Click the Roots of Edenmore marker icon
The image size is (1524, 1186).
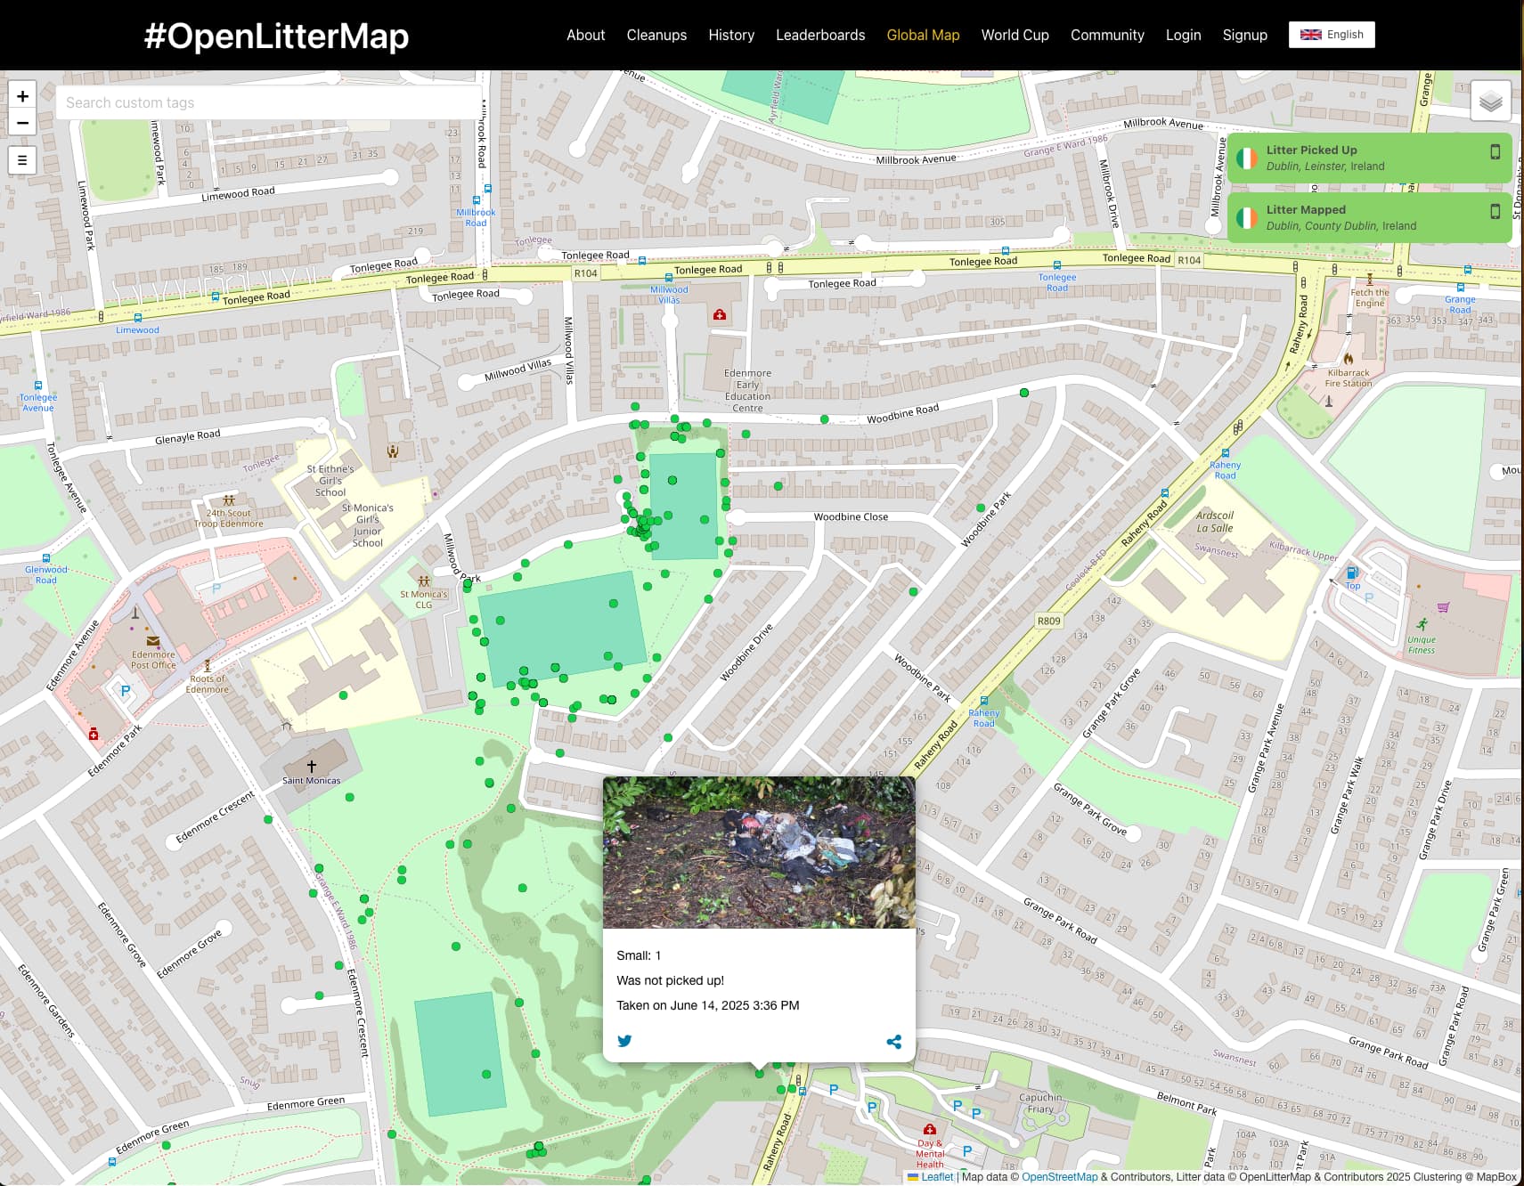[208, 665]
